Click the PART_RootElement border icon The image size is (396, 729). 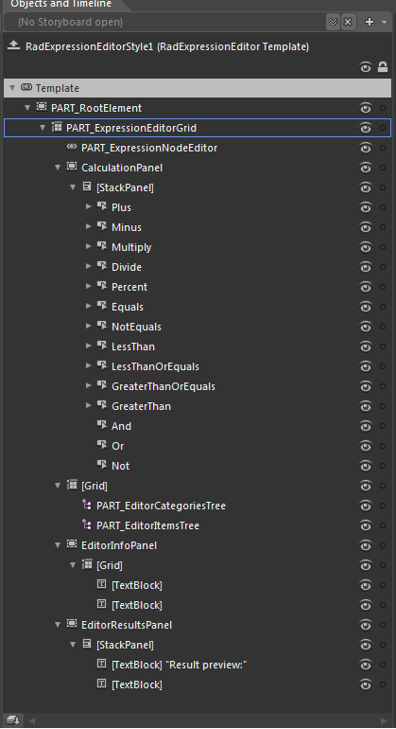(42, 107)
